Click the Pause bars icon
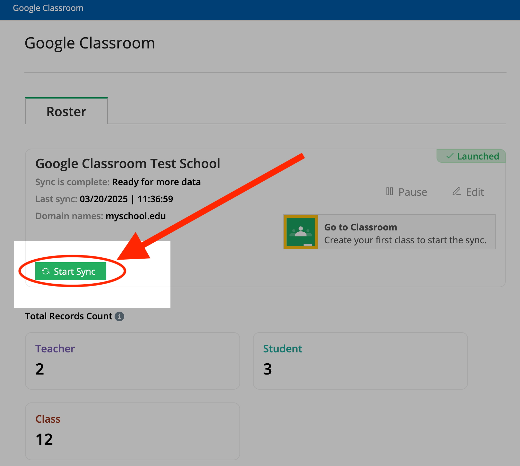 click(x=389, y=192)
